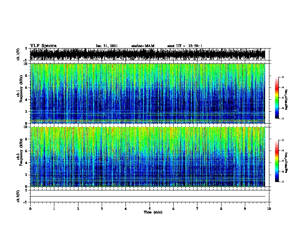Click the "5" tick on the time axis
The width and height of the screenshot is (303, 234).
coord(150,209)
